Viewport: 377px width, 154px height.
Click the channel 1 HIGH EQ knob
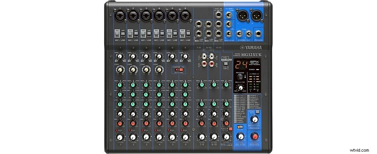tap(120, 85)
